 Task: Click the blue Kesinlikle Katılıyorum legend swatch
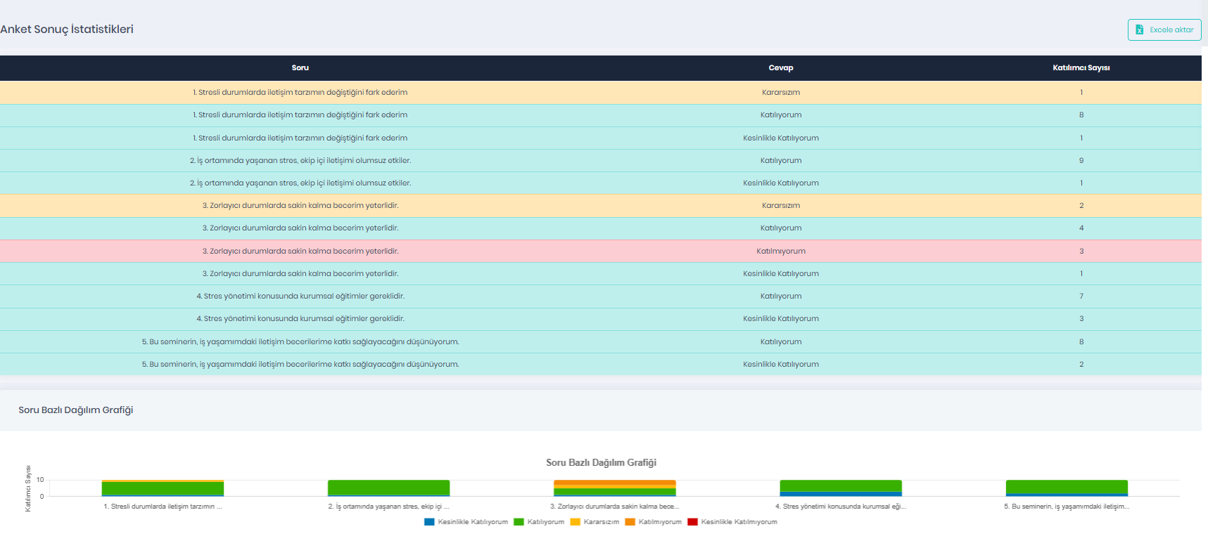tap(429, 522)
